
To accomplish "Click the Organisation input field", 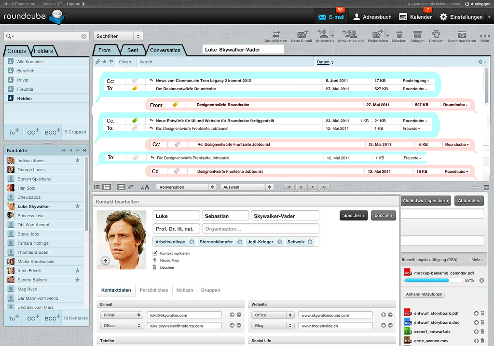I will pyautogui.click(x=261, y=229).
